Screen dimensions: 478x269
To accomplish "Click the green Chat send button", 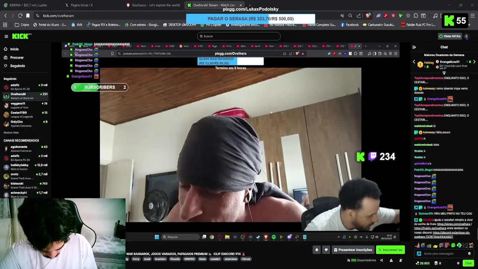I will pyautogui.click(x=468, y=263).
